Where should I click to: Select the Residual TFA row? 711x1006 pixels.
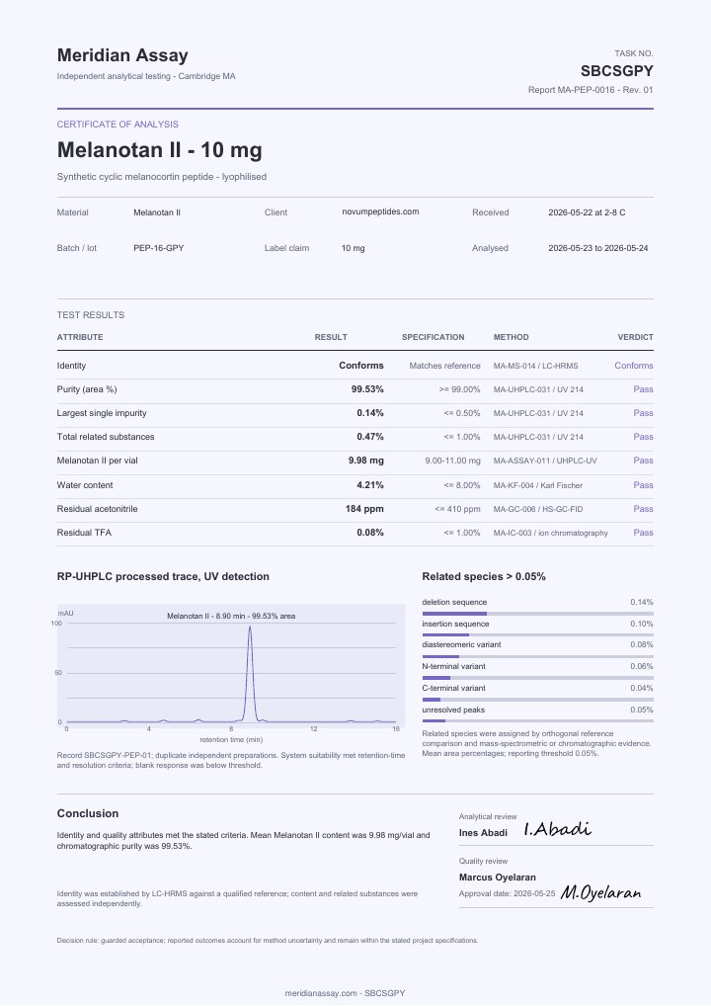355,533
